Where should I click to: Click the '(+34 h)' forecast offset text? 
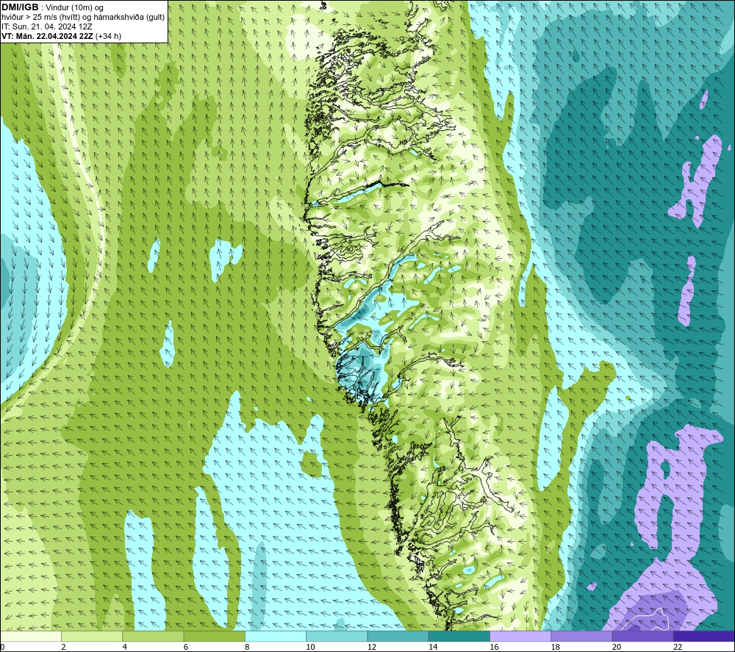tap(108, 36)
